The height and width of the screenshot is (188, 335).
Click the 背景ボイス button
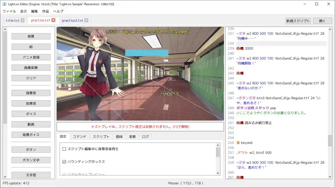coord(31,135)
